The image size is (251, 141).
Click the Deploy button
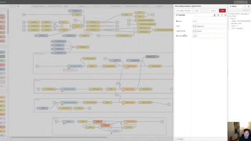(x=240, y=2)
